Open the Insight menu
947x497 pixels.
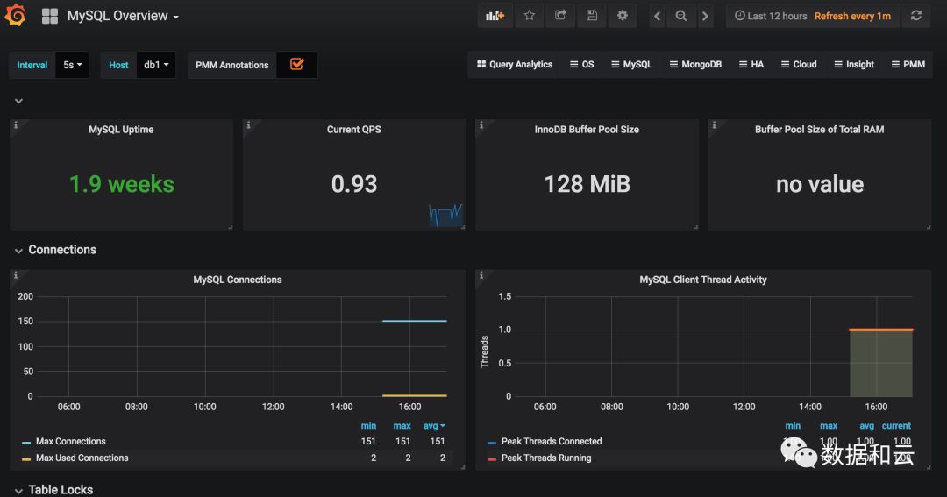click(854, 65)
